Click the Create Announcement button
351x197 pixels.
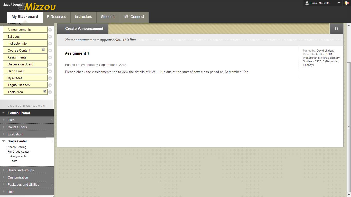(x=83, y=28)
